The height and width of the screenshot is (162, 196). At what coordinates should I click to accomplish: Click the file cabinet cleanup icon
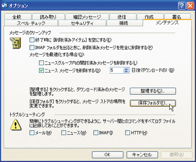click(15, 43)
